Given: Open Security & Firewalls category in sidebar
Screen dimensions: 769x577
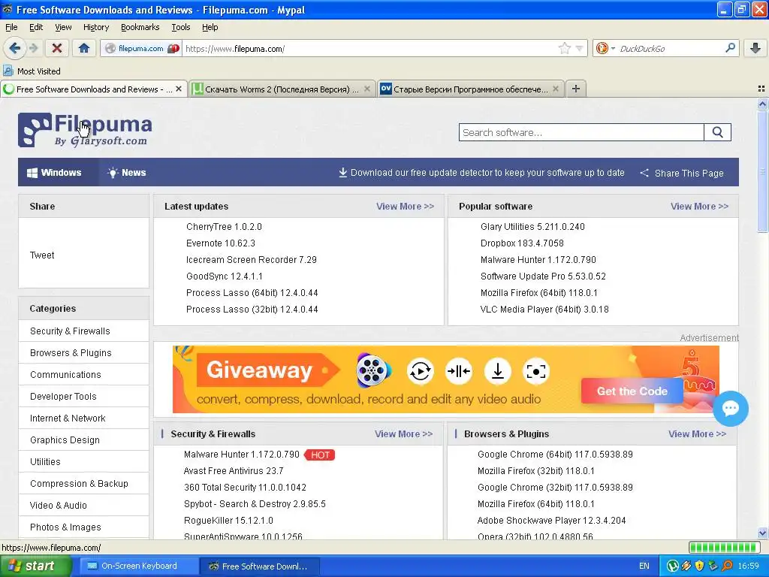Looking at the screenshot, I should (x=84, y=331).
